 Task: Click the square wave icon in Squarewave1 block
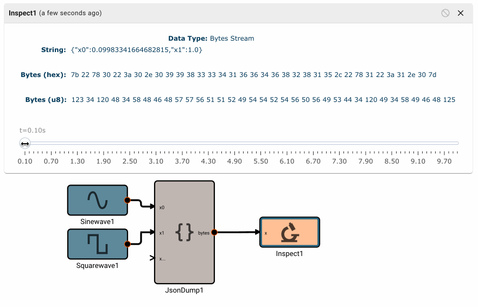point(98,244)
